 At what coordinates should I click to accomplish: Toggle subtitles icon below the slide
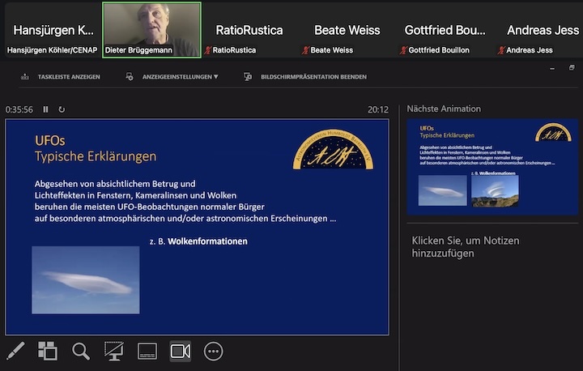click(x=147, y=351)
